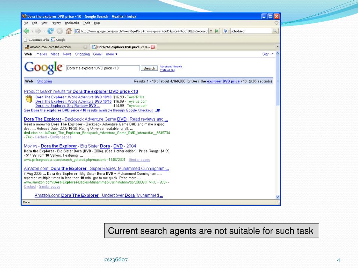Open the Preferences link

pos(167,70)
